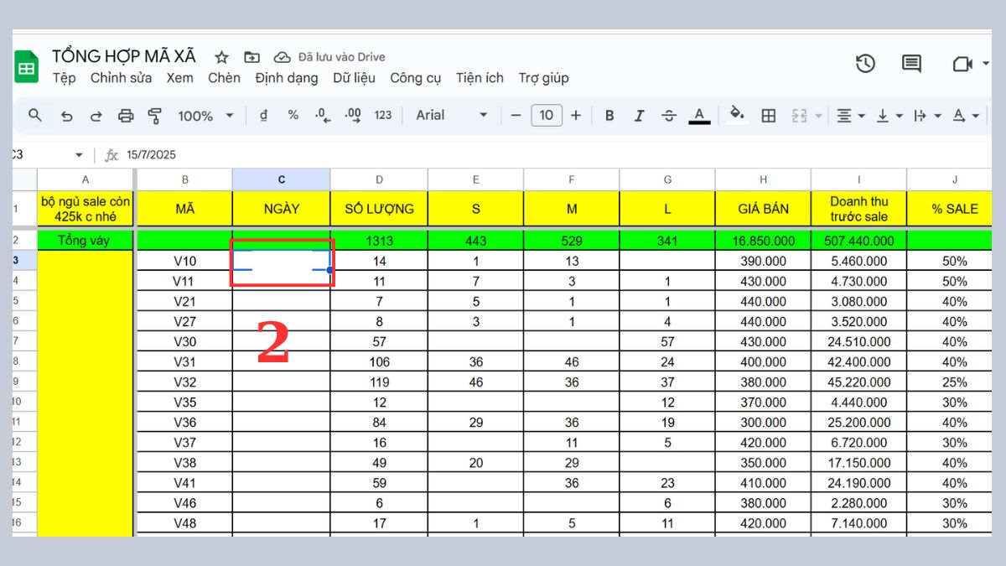Open the name box dropdown arrow
Screen dimensions: 1006x566
[x=79, y=155]
